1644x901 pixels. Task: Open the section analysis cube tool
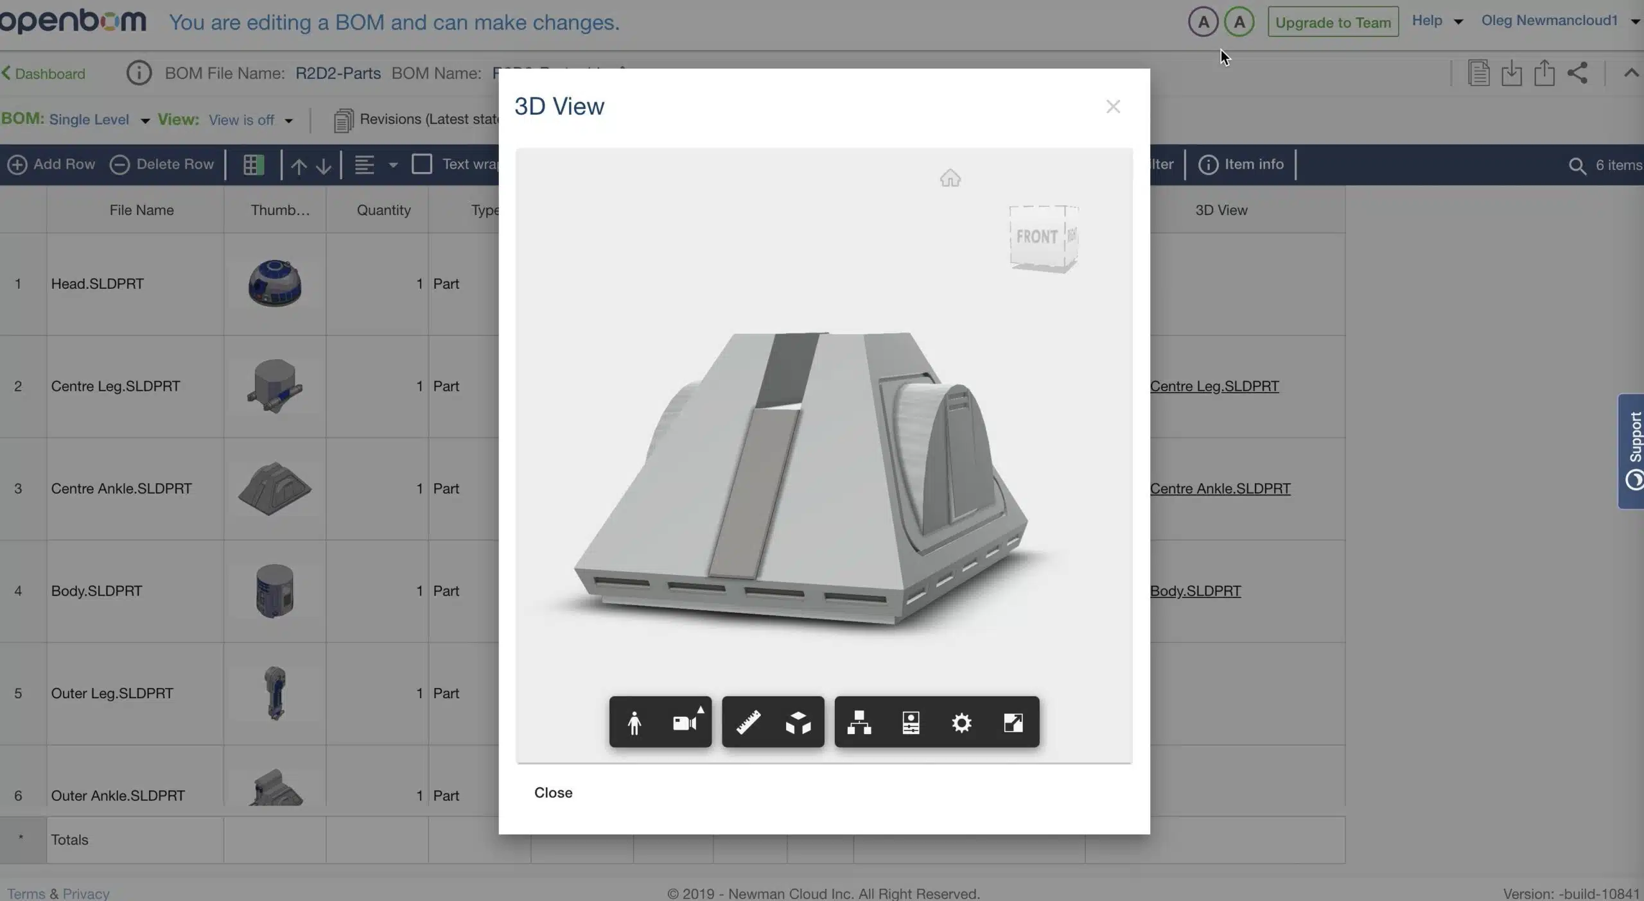pos(798,723)
